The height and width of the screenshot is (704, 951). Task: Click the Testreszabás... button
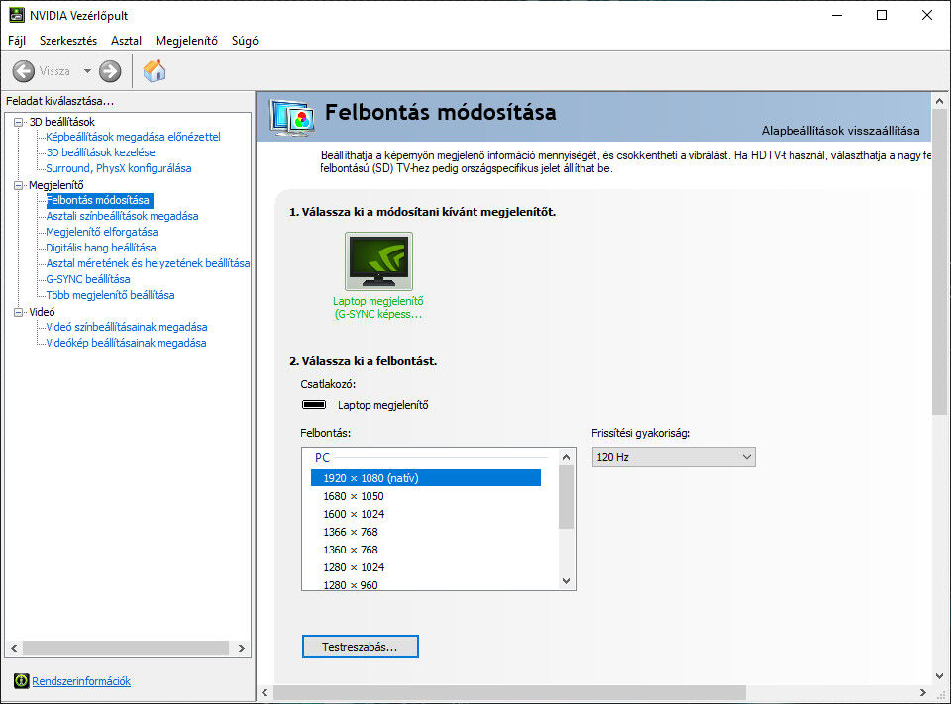tap(361, 647)
